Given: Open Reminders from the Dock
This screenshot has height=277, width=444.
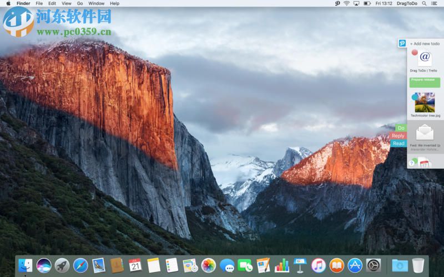Looking at the screenshot, I should point(172,265).
